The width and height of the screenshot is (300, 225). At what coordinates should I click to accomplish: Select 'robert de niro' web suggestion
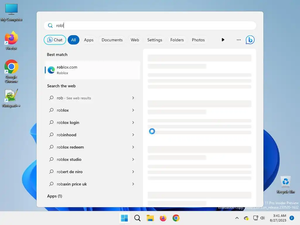coord(92,172)
